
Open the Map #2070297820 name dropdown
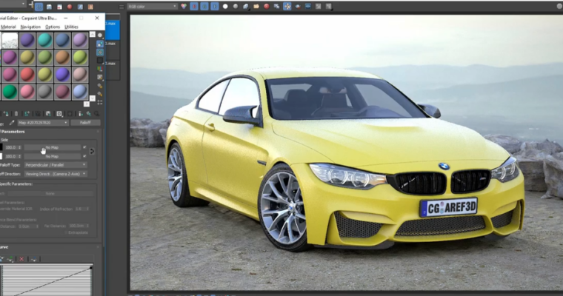click(x=43, y=123)
